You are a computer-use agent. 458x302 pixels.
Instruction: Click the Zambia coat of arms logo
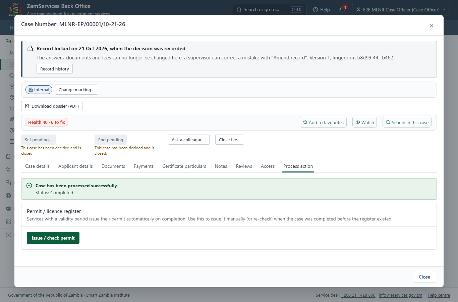(x=15, y=9)
